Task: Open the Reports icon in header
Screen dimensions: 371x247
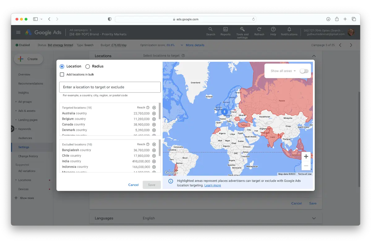Action: [225, 29]
